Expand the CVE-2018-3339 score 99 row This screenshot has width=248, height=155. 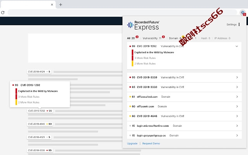click(184, 77)
